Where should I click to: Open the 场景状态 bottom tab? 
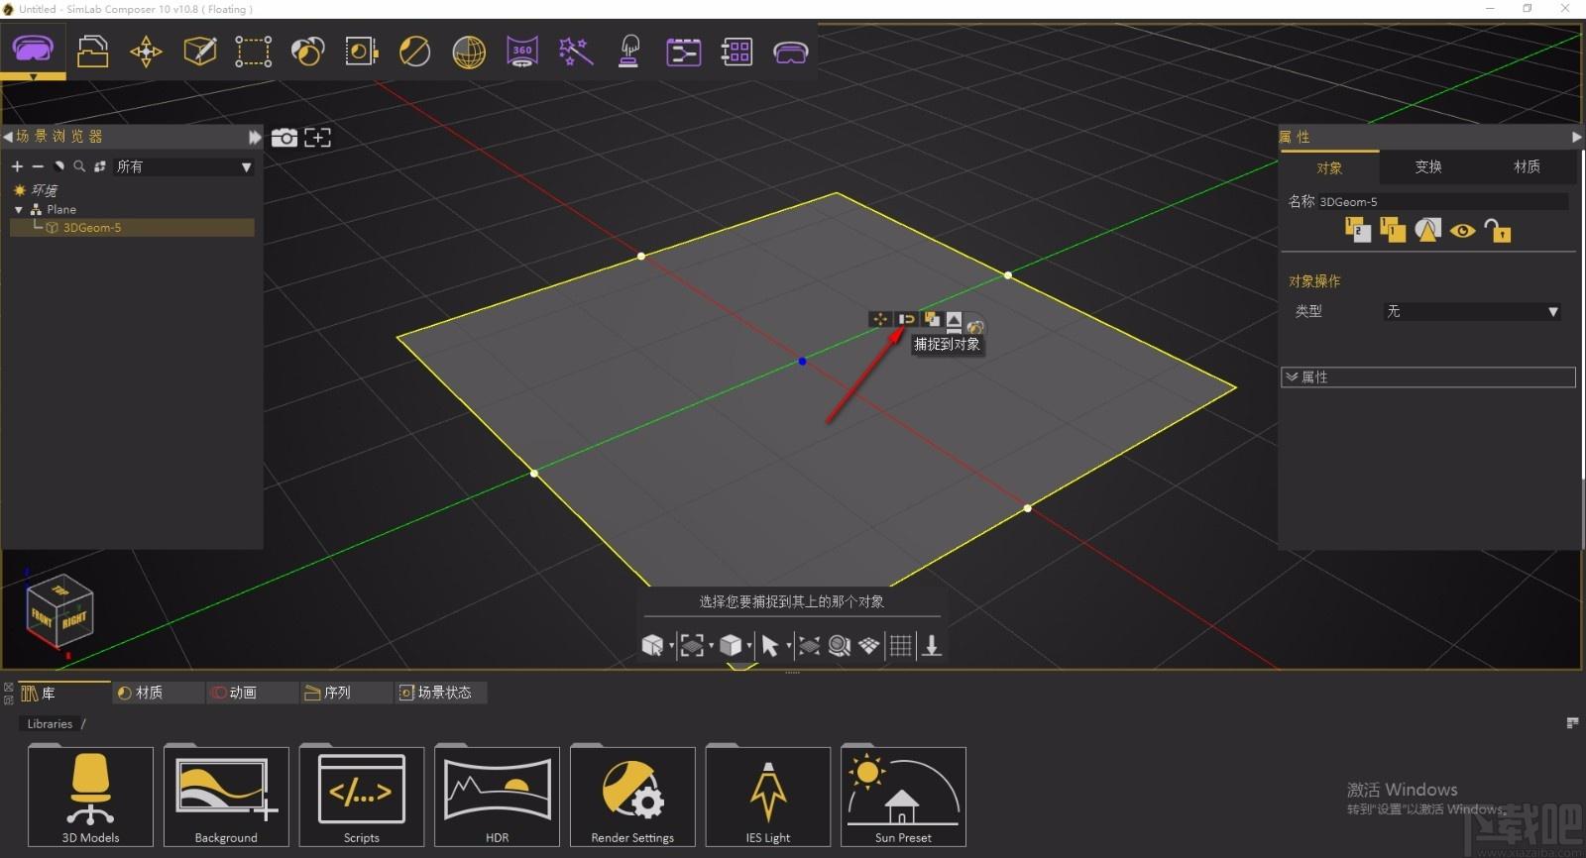(440, 693)
